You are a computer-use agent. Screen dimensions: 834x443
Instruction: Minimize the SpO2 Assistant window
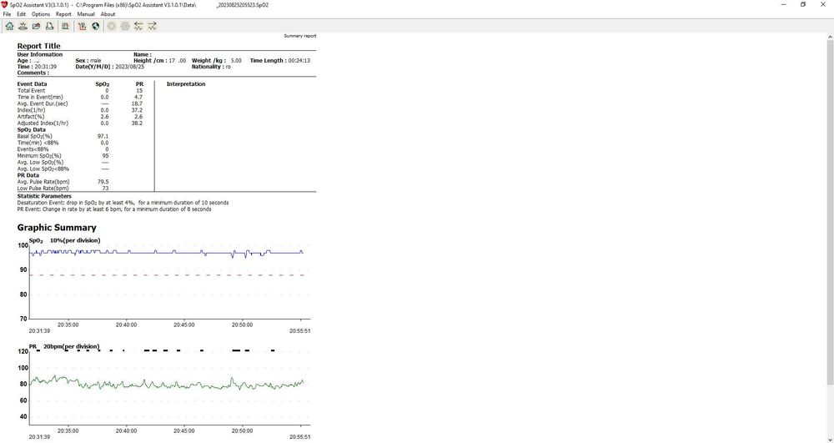pyautogui.click(x=783, y=5)
